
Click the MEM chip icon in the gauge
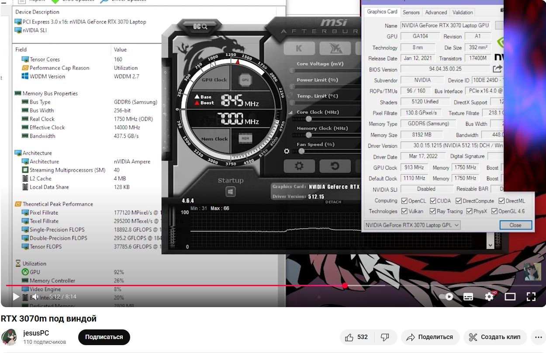[245, 139]
